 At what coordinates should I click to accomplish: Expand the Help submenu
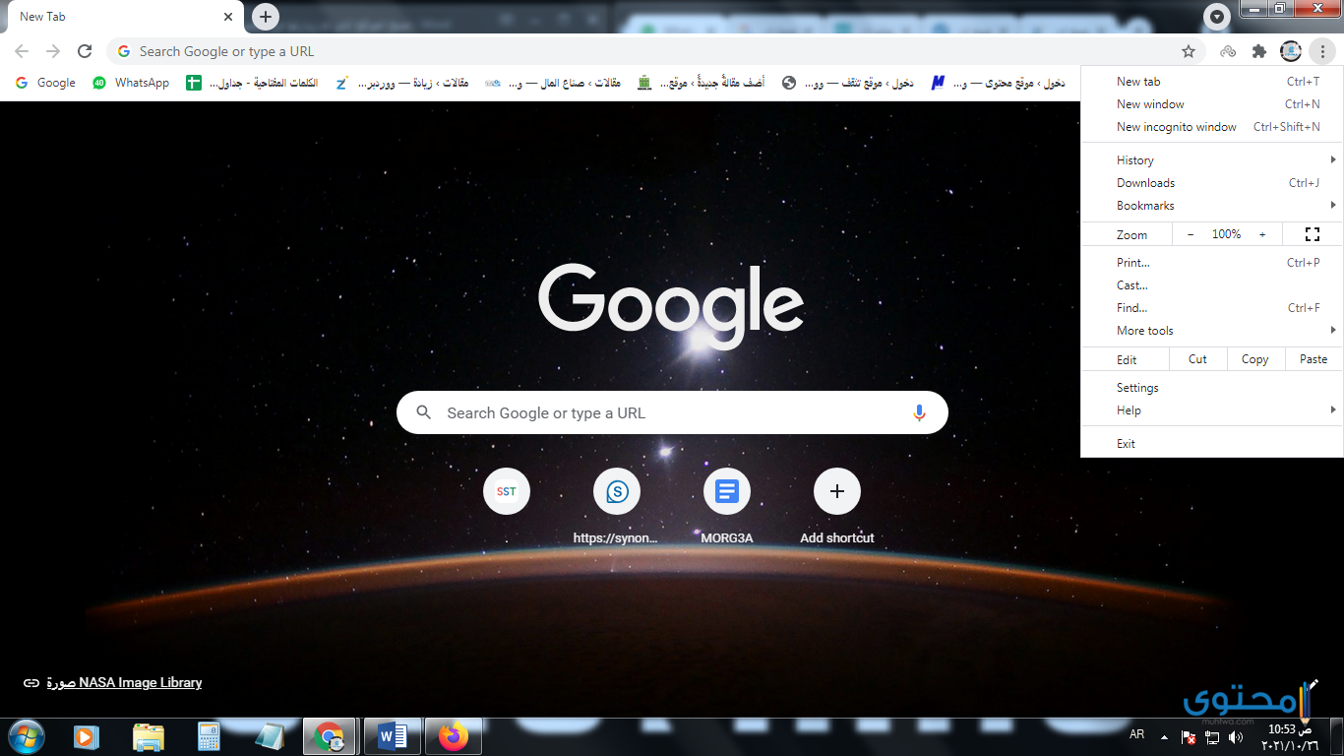[x=1212, y=410]
